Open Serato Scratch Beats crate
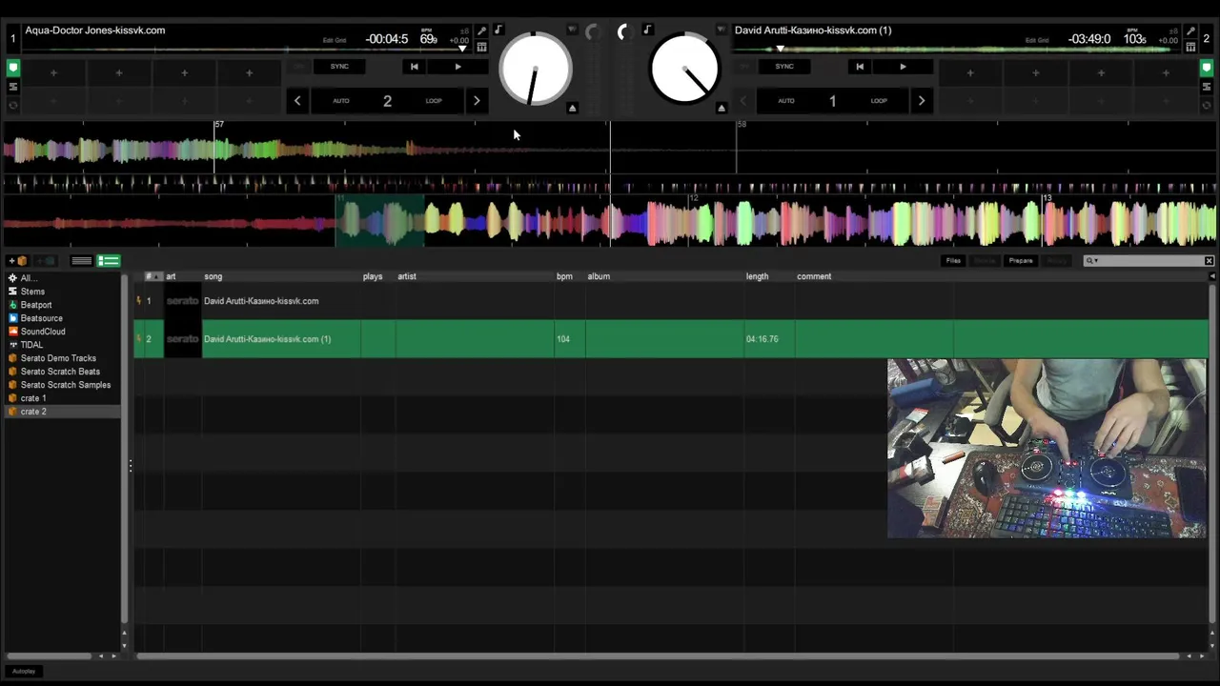 pyautogui.click(x=60, y=372)
